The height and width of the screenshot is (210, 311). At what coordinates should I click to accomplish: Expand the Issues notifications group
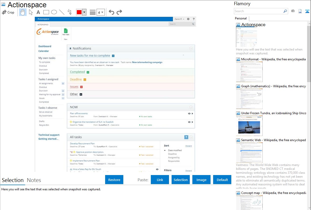click(x=74, y=87)
